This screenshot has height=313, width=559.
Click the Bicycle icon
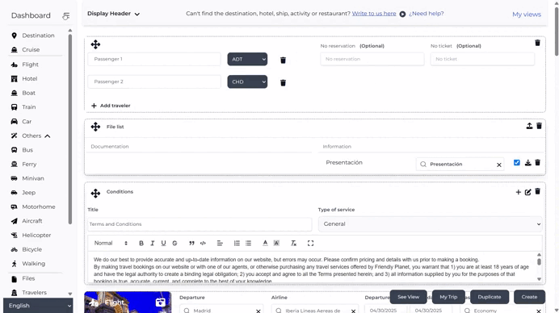click(15, 249)
